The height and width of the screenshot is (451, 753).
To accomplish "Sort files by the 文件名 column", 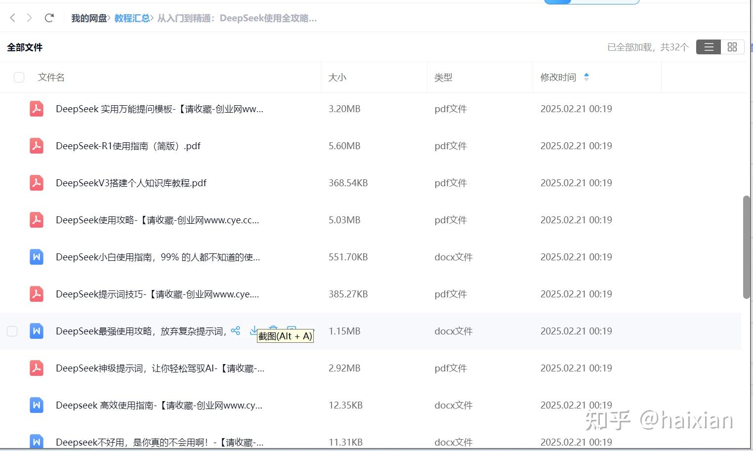I will pyautogui.click(x=51, y=77).
